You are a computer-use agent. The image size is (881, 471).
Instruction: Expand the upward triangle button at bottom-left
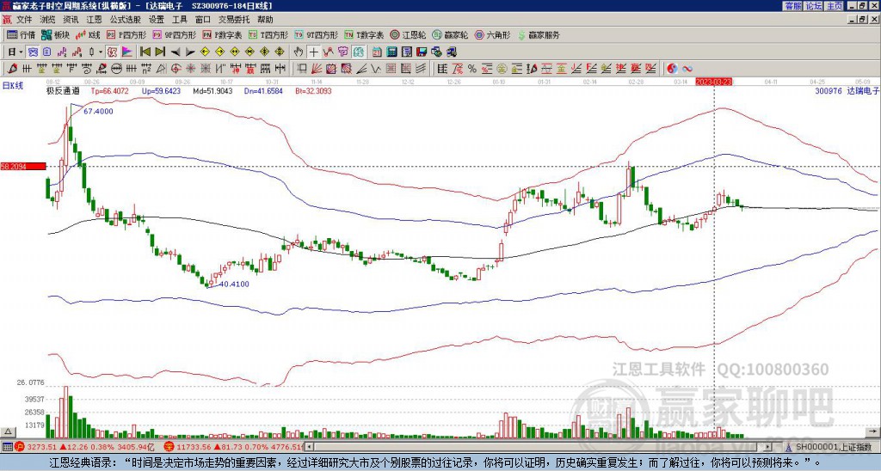tap(8, 431)
